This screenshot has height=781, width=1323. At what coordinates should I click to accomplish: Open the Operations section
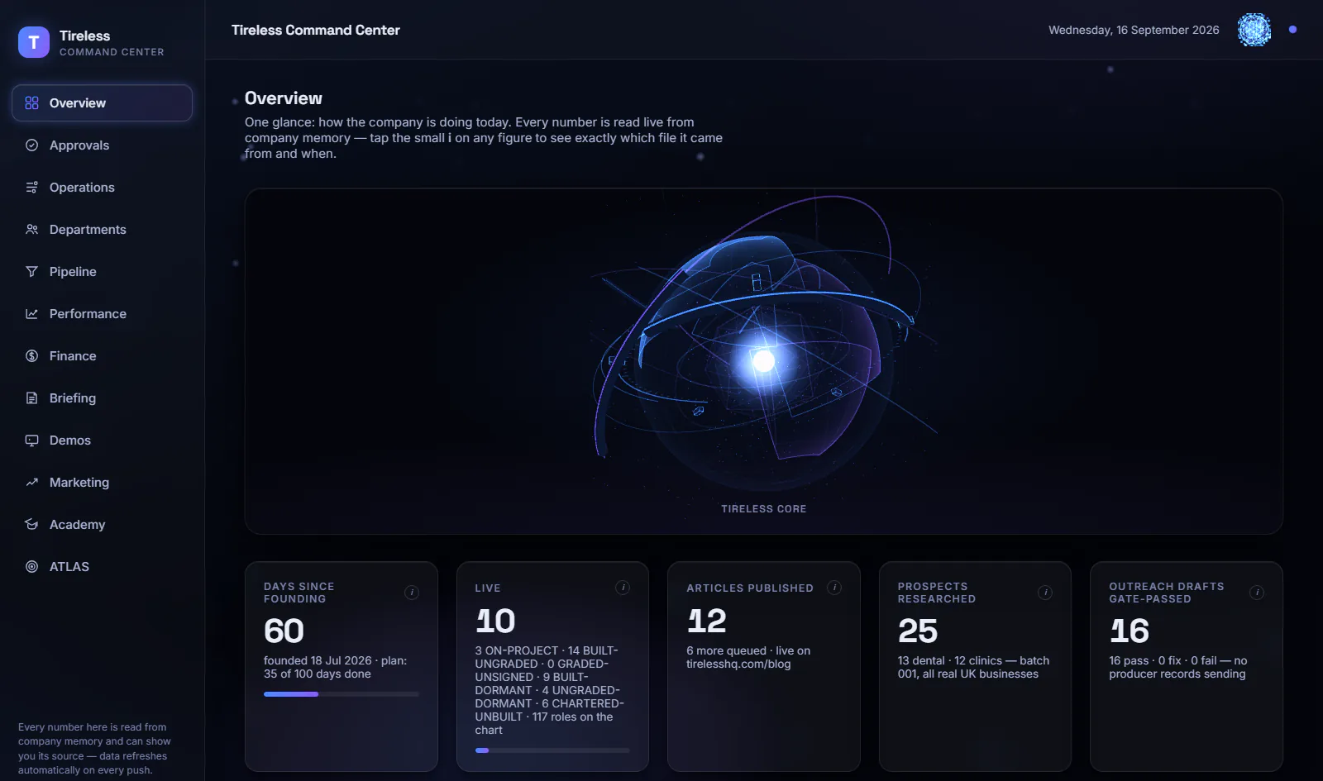point(103,188)
